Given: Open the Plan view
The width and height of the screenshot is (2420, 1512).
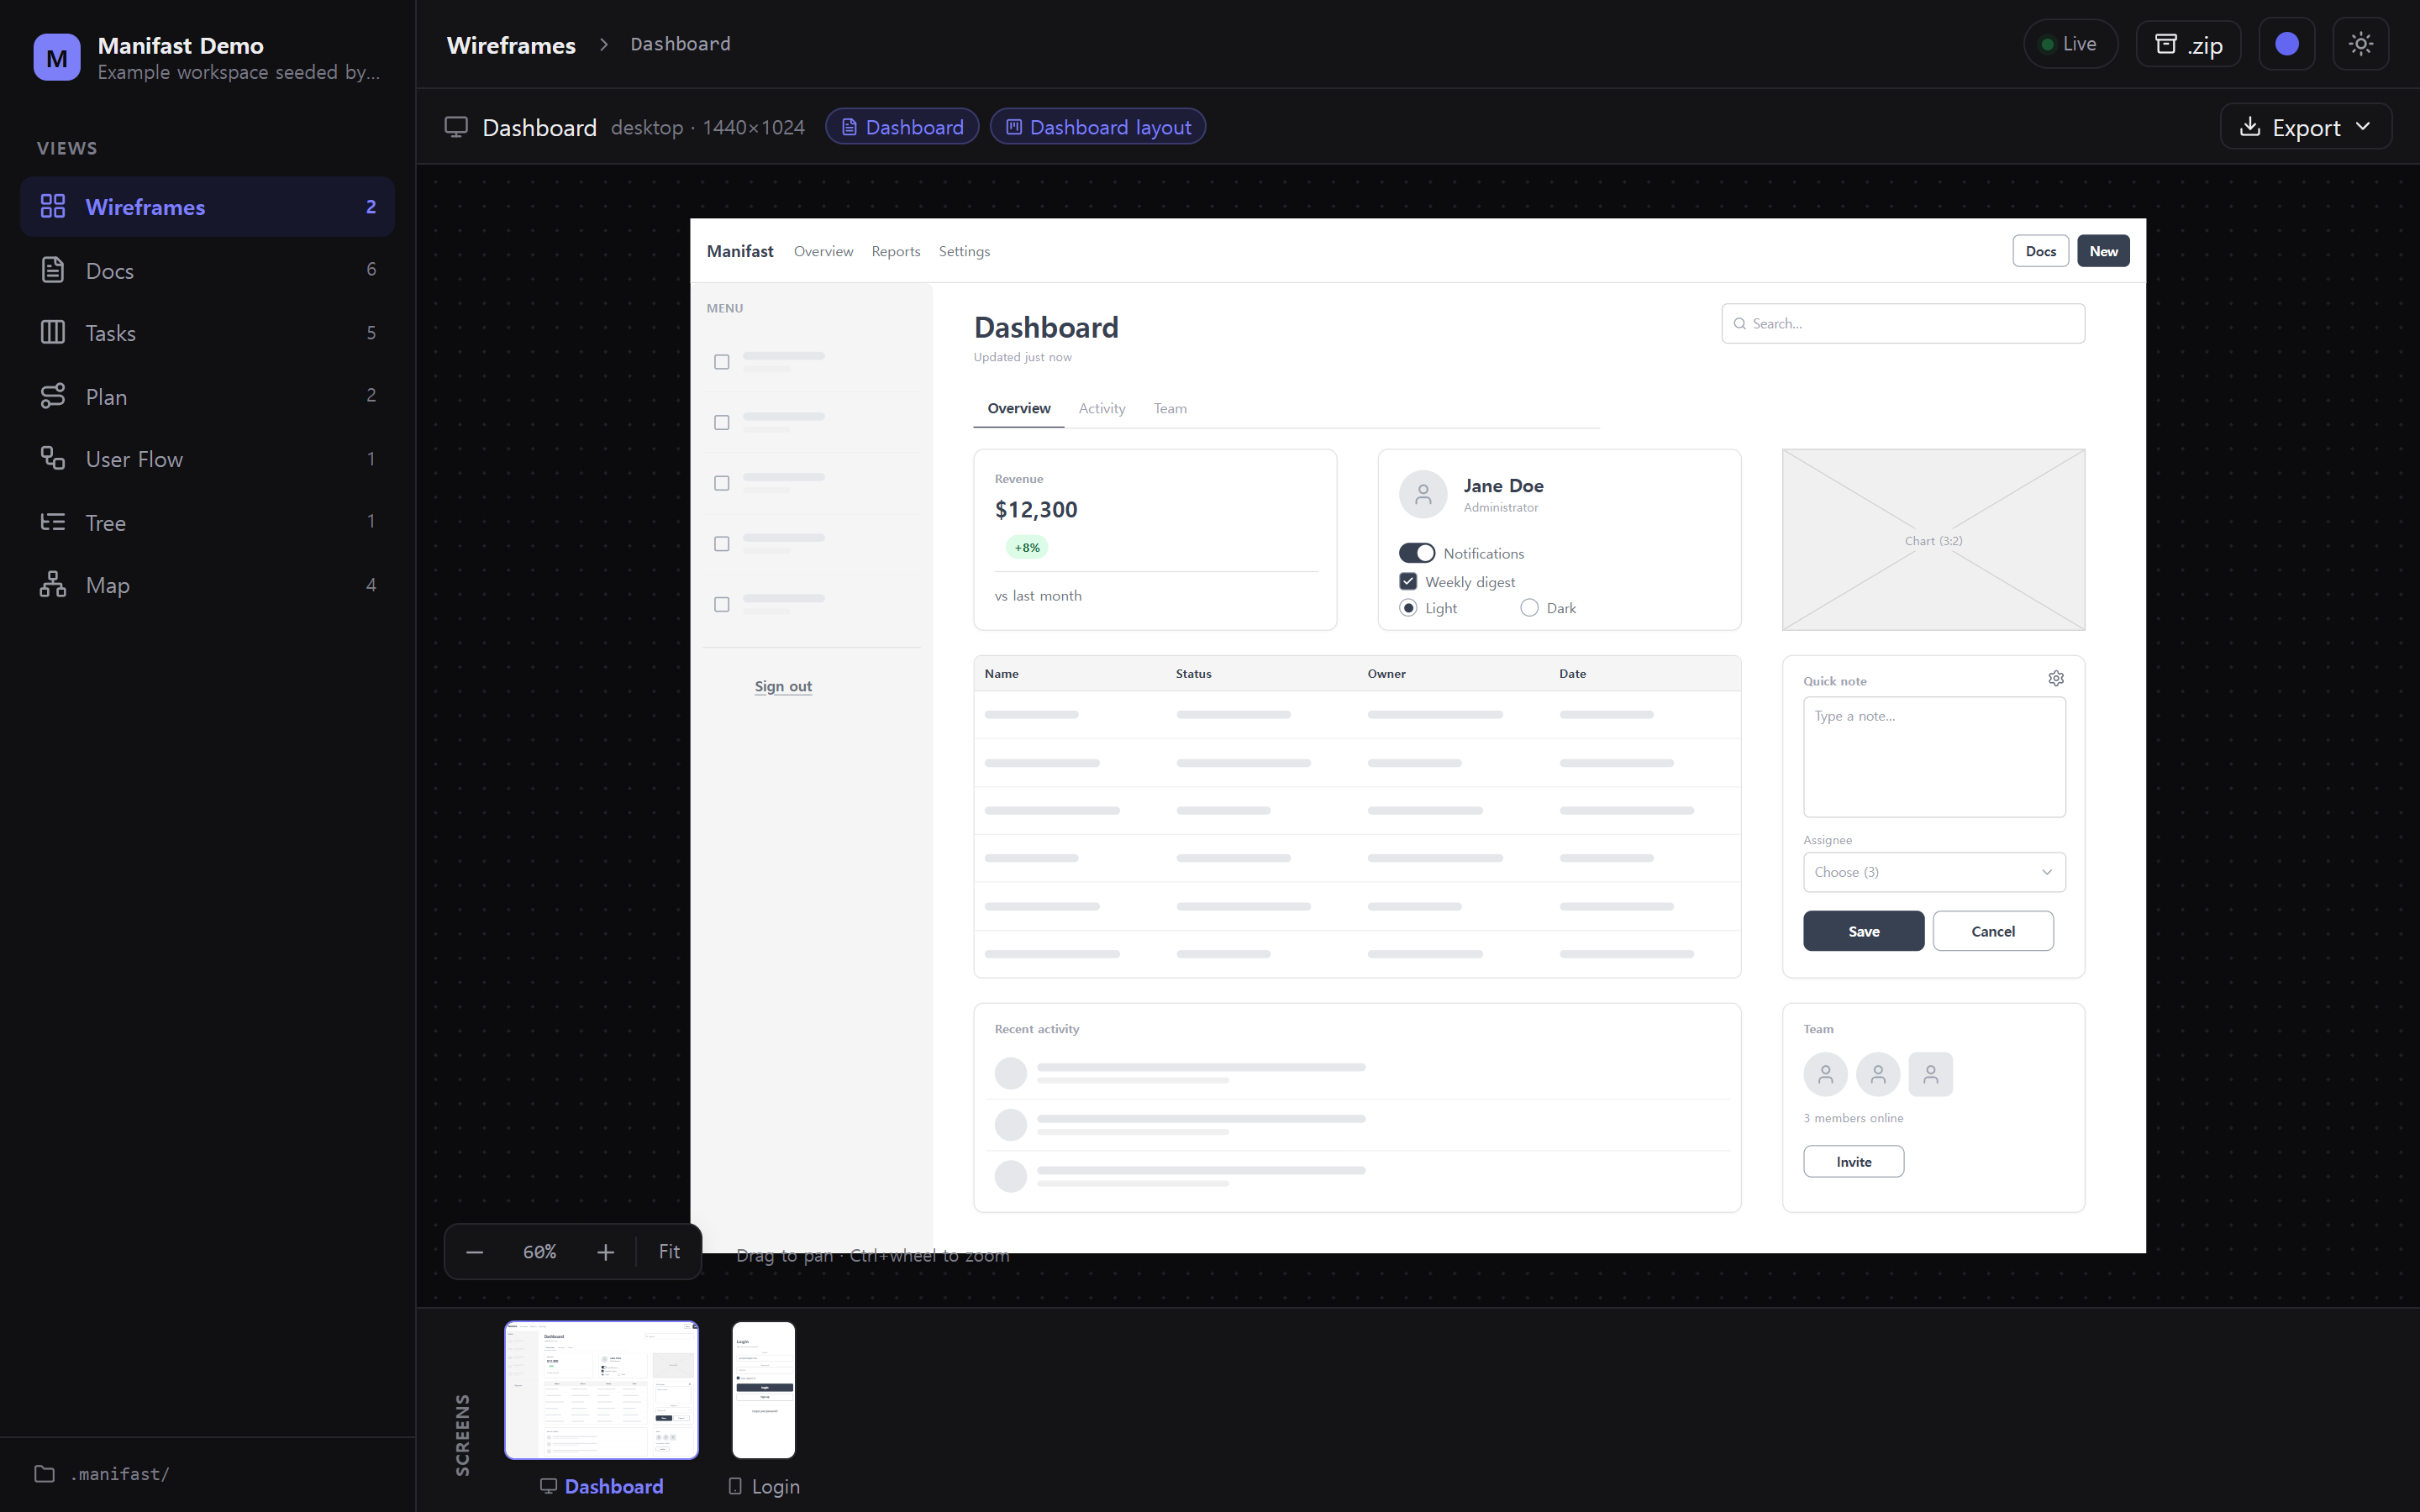Looking at the screenshot, I should click(x=207, y=396).
